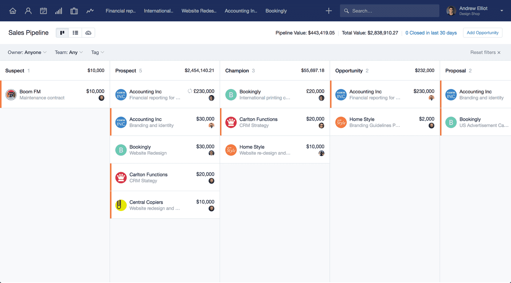This screenshot has width=511, height=283.
Task: Click owner avatar on Central Copiers card
Action: point(211,208)
